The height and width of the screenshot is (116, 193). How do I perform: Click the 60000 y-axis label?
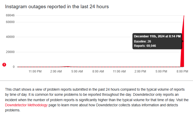(x=10, y=22)
